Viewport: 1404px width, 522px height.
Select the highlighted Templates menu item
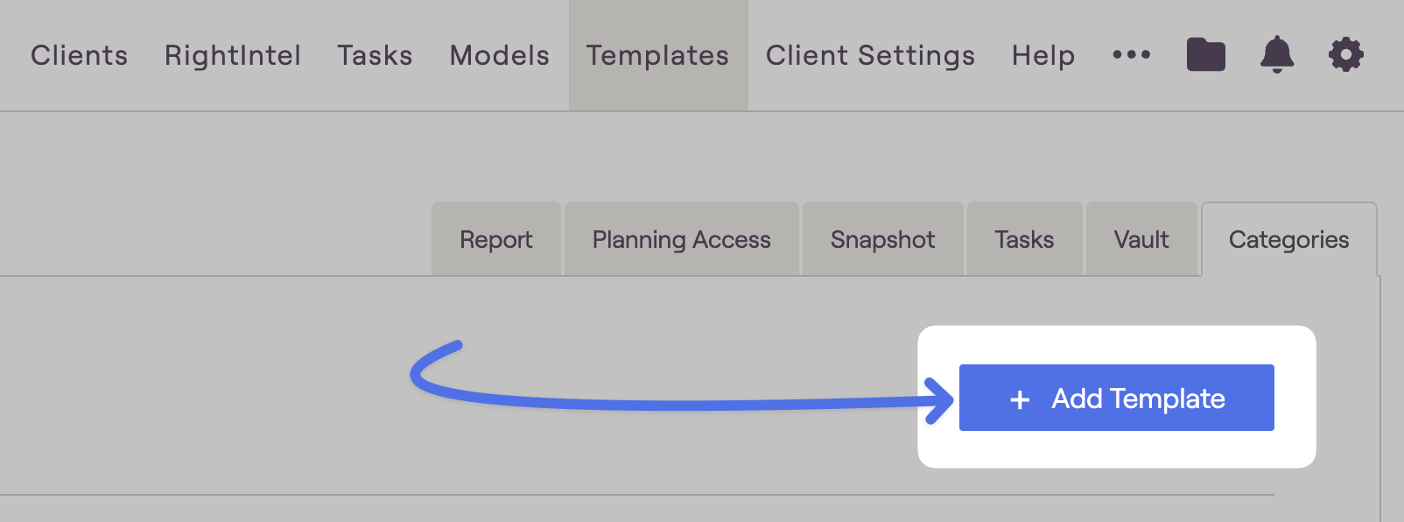tap(658, 55)
